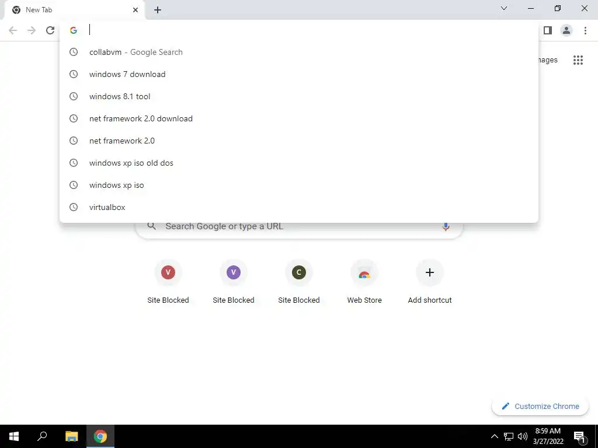Screen dimensions: 598x448
Task: Choose the 'net framework 2.0' suggestion
Action: pos(299,141)
